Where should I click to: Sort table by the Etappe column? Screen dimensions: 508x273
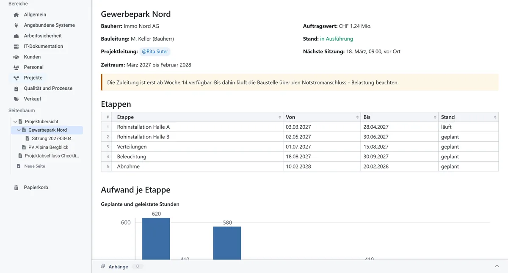279,117
